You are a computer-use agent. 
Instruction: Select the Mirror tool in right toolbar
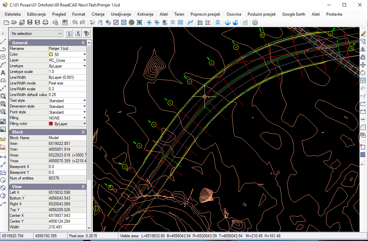click(363, 49)
